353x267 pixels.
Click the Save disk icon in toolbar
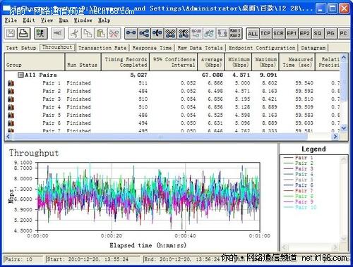point(11,33)
